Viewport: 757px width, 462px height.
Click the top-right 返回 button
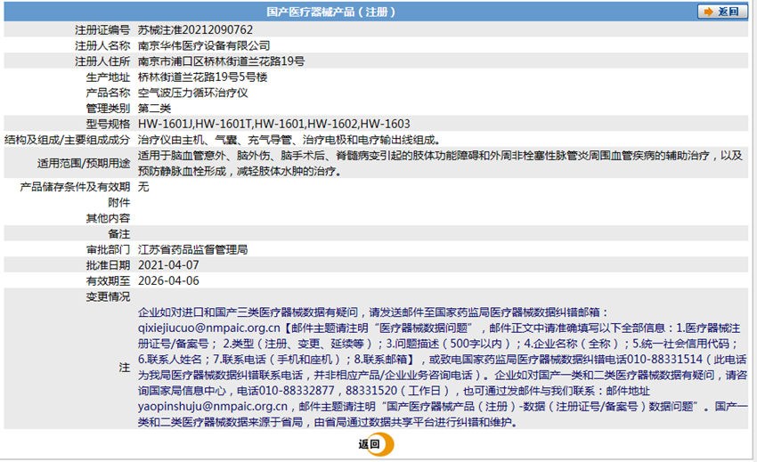(722, 12)
